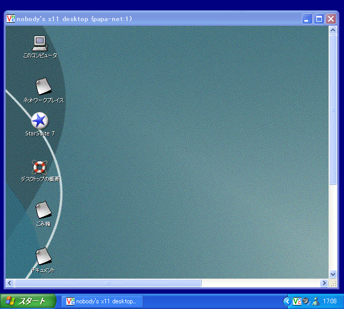Close the VNC viewer window

[331, 19]
